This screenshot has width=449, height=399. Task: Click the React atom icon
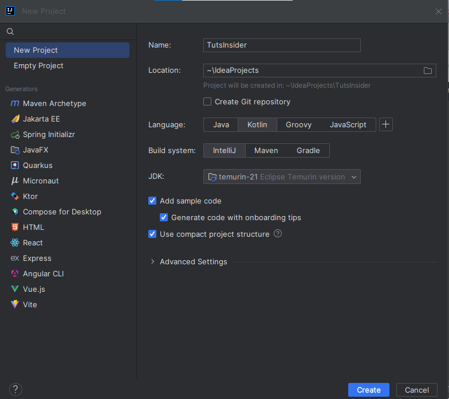pyautogui.click(x=15, y=243)
